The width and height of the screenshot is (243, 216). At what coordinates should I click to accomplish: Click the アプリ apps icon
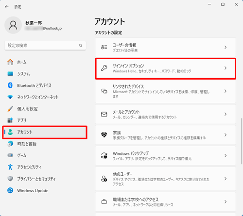tap(10, 120)
